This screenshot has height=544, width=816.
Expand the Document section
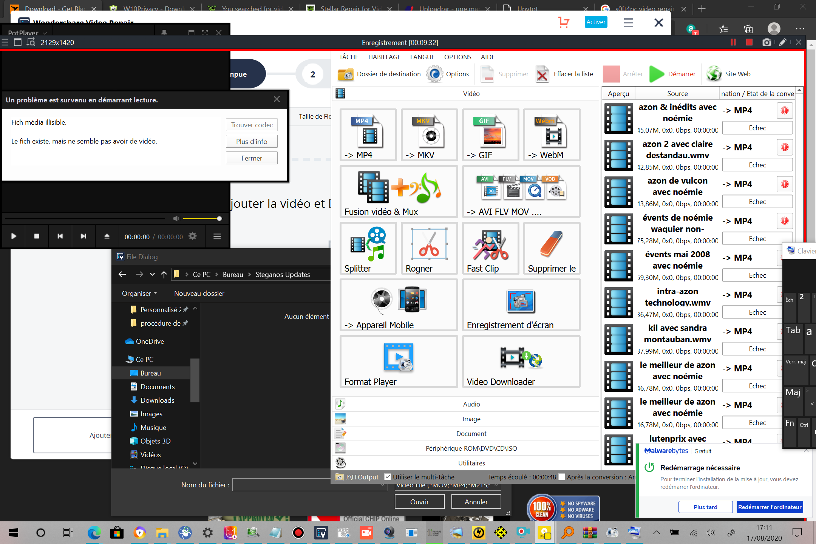coord(465,434)
